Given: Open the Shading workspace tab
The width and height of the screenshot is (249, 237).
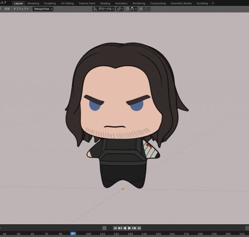Looking at the screenshot, I should coord(105,3).
